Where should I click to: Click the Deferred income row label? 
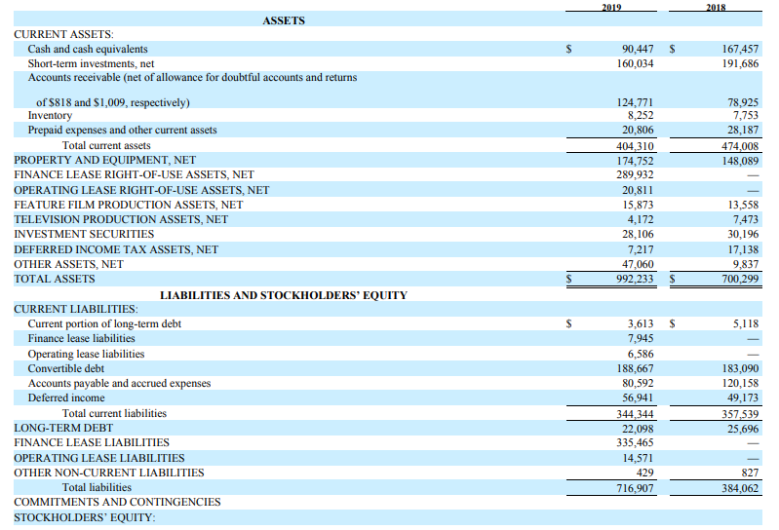pyautogui.click(x=66, y=397)
